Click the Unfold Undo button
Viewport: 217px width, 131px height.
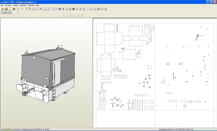coord(7,12)
